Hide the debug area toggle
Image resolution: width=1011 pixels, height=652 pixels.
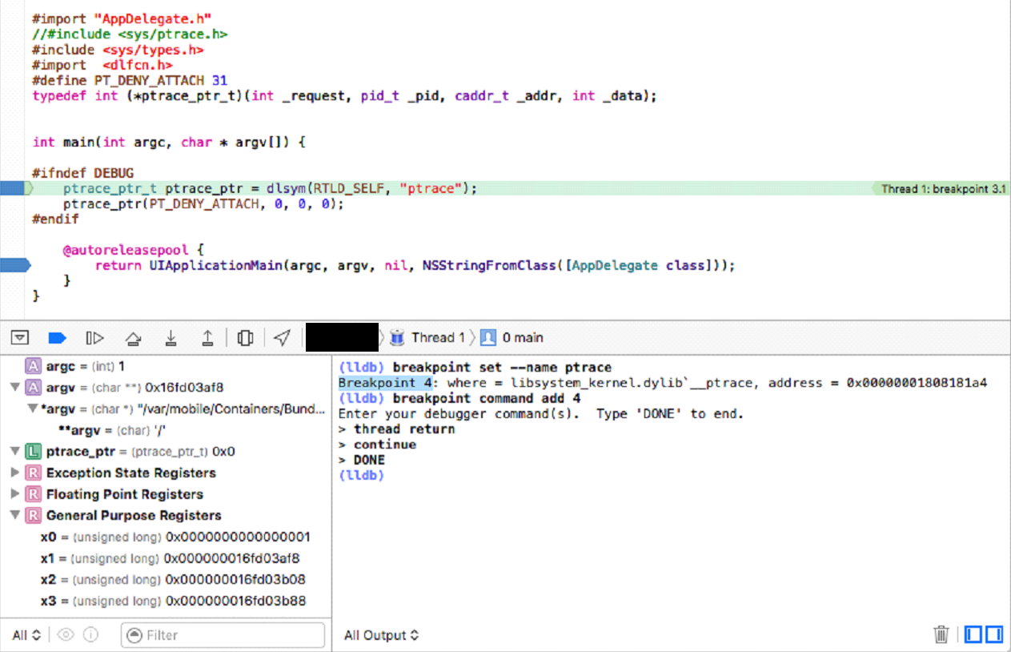point(20,338)
